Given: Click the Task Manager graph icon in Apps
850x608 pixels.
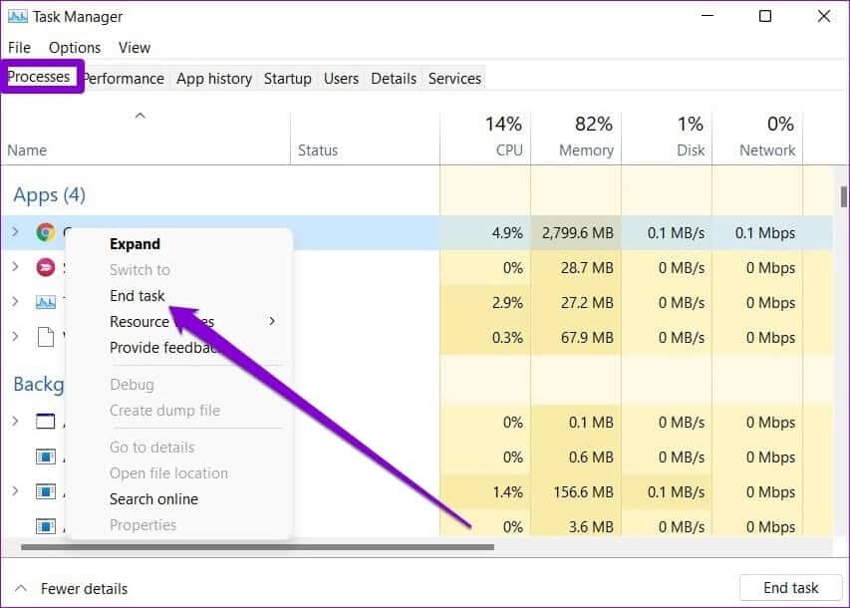Looking at the screenshot, I should (x=46, y=302).
